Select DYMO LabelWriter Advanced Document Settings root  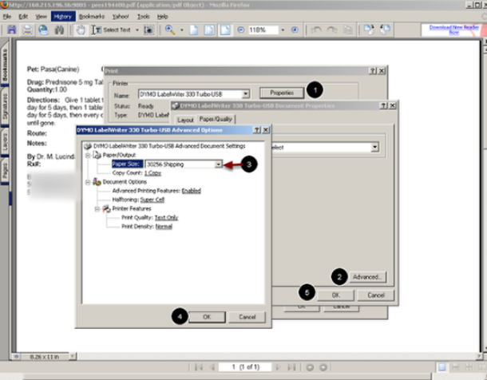(x=169, y=146)
